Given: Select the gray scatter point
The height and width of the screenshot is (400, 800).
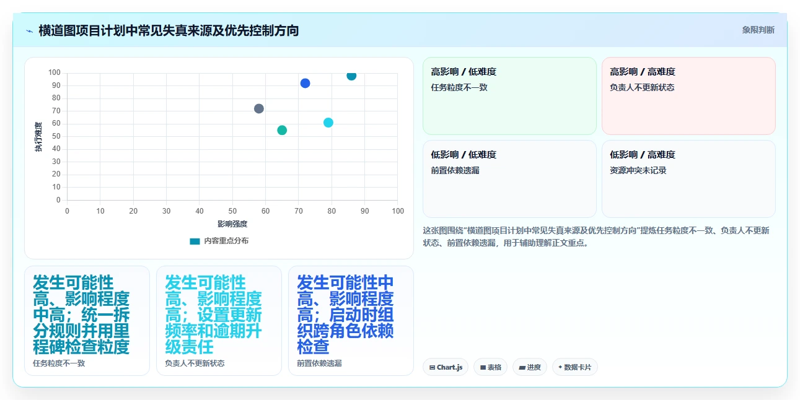Looking at the screenshot, I should point(259,108).
